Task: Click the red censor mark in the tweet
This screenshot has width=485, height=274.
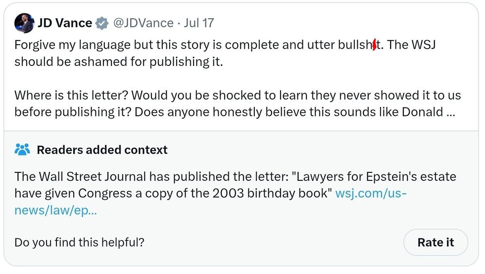Action: [x=375, y=45]
